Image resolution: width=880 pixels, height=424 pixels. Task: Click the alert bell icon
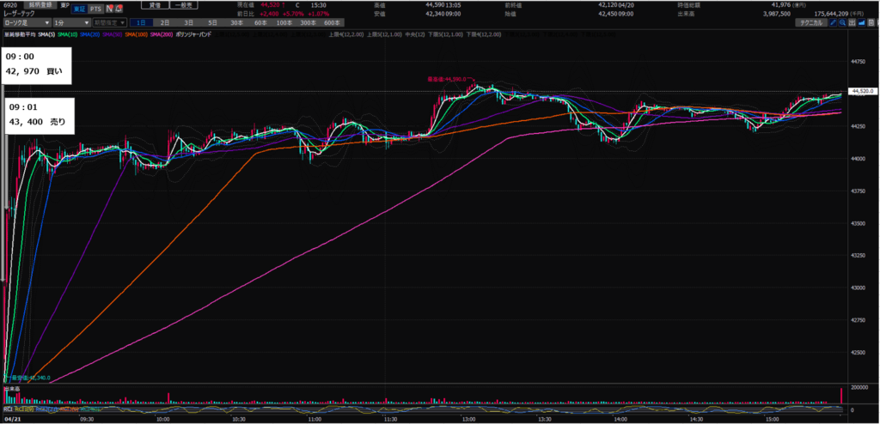(118, 9)
